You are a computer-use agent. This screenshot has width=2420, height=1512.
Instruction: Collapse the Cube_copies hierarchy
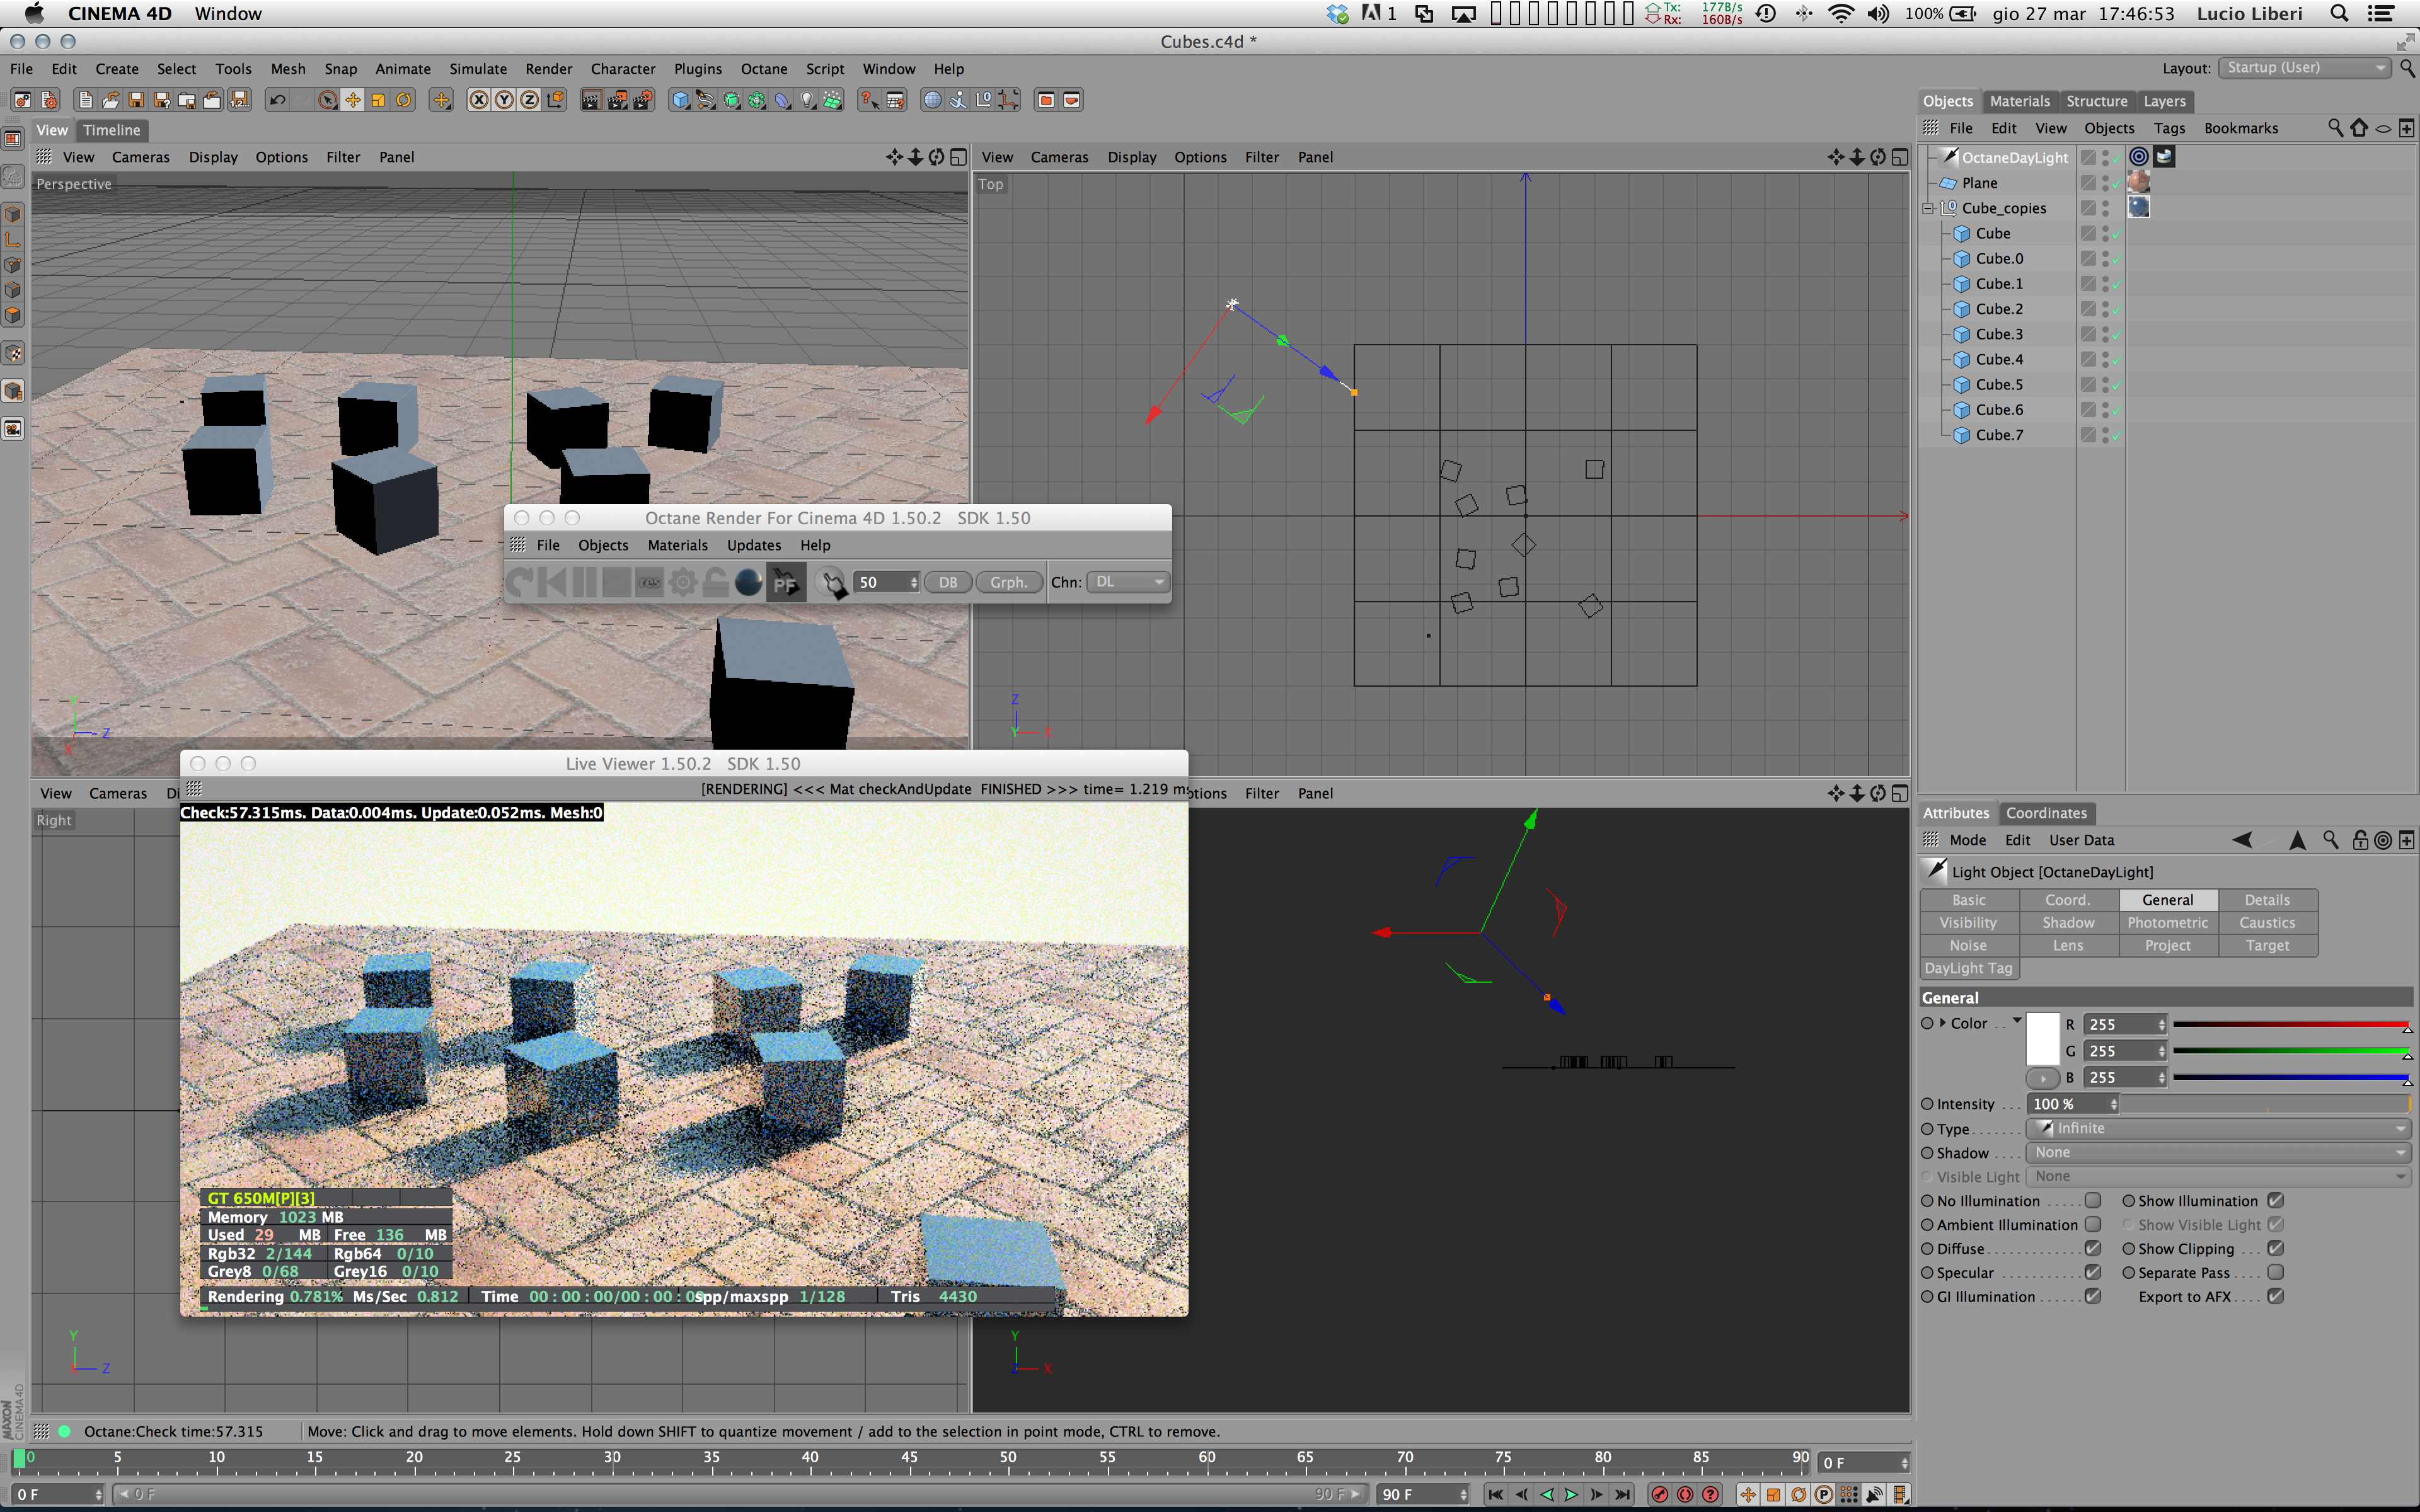[1928, 208]
